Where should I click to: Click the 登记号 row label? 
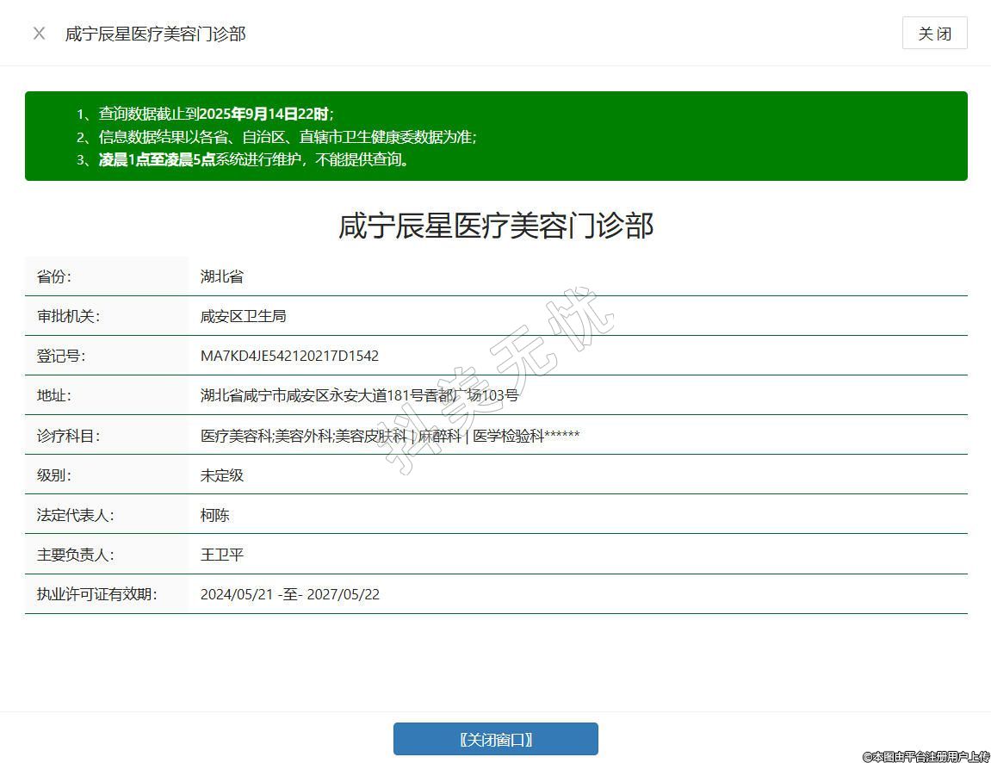[x=61, y=356]
